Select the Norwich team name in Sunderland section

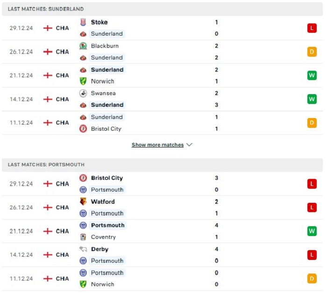103,81
